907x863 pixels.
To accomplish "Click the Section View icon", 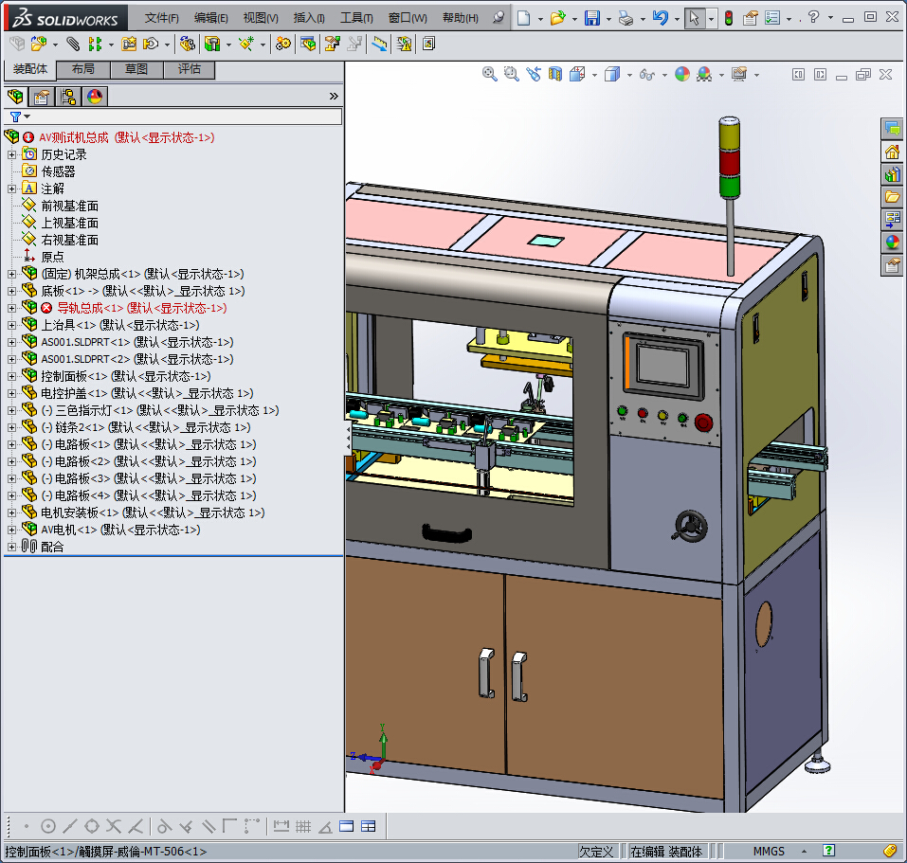I will 555,74.
